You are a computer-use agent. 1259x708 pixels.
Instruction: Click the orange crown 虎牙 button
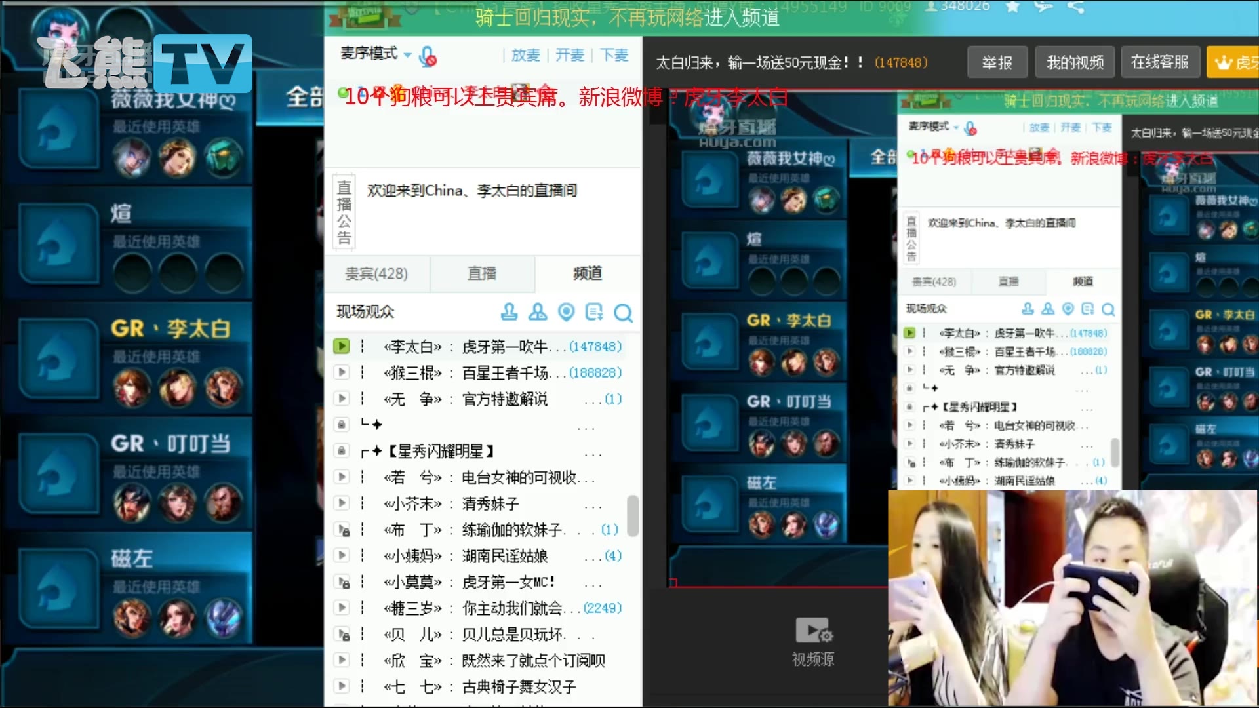tap(1233, 62)
